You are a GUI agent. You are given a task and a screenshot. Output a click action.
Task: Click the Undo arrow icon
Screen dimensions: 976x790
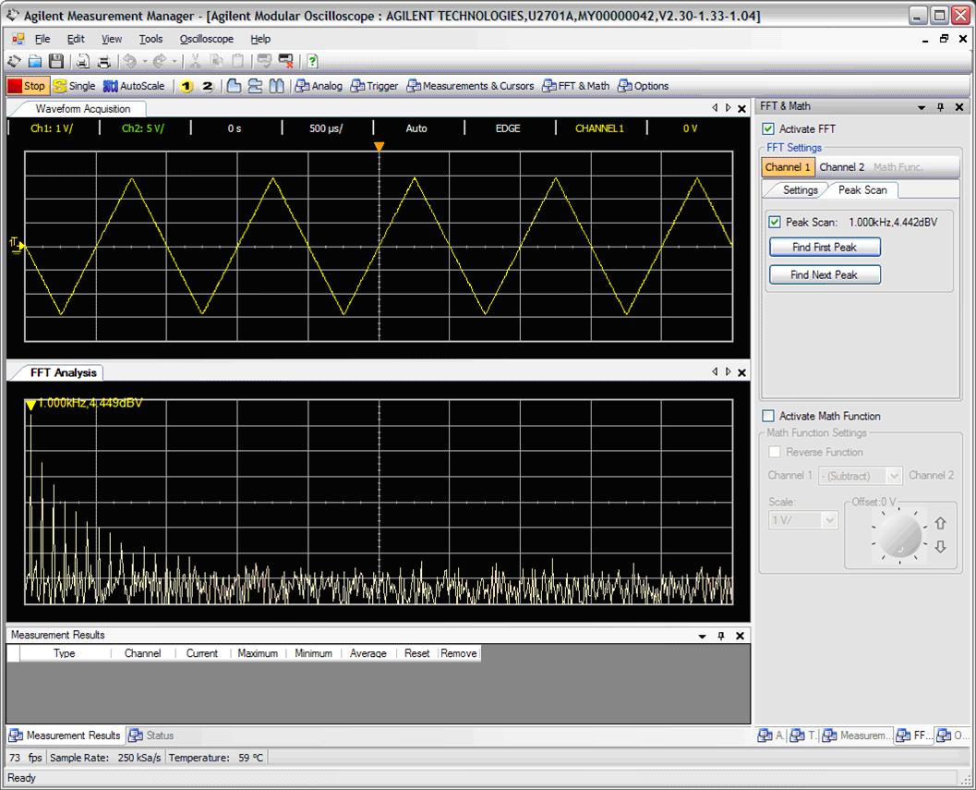point(129,61)
